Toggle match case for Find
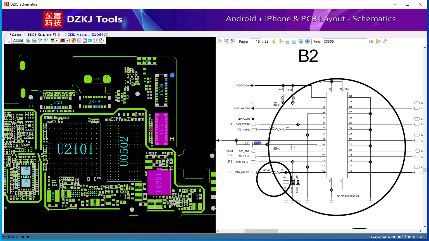Image resolution: width=429 pixels, height=241 pixels. pyautogui.click(x=385, y=41)
